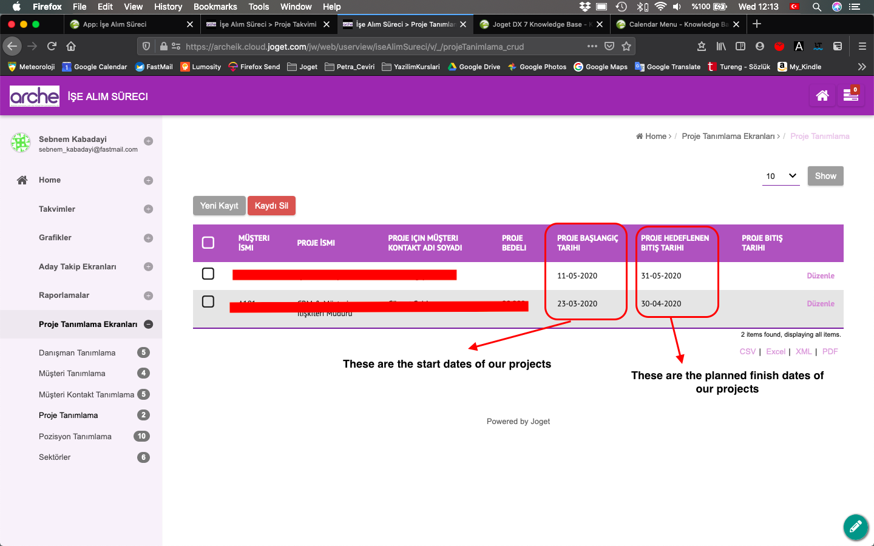This screenshot has height=546, width=874.
Task: Export the list as Excel
Action: tap(776, 351)
